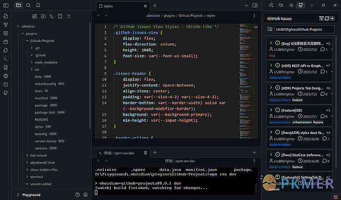Open the tags tab in right sidebar
This screenshot has height=200, width=341.
tap(281, 5)
